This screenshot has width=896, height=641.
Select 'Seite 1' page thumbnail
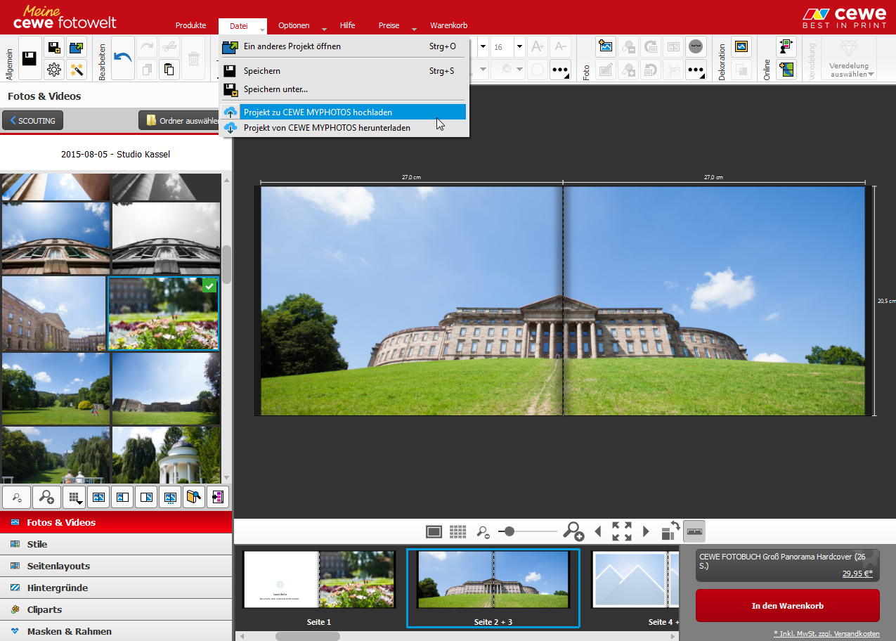click(x=318, y=580)
